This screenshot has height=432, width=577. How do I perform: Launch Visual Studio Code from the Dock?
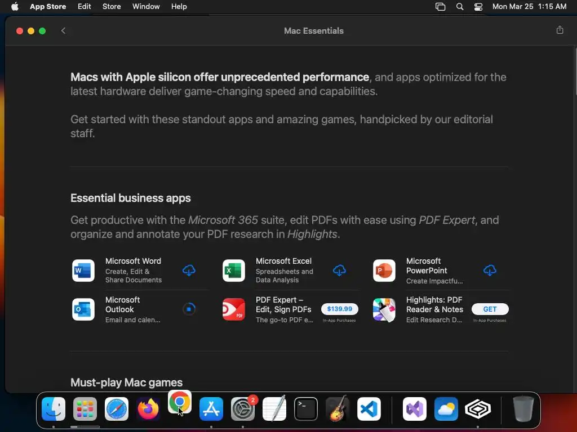pyautogui.click(x=369, y=409)
